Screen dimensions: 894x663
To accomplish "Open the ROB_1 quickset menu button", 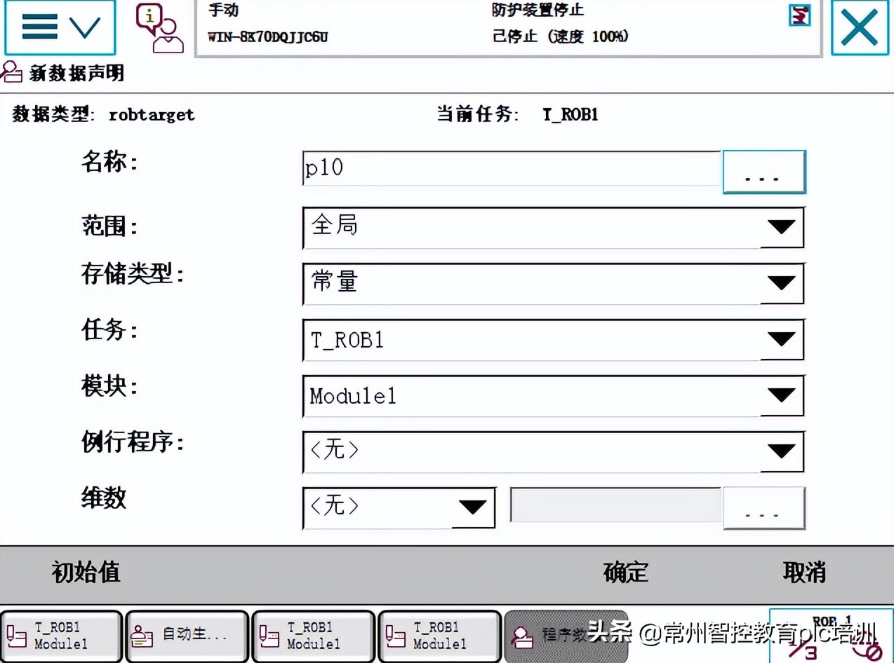I will click(x=832, y=636).
